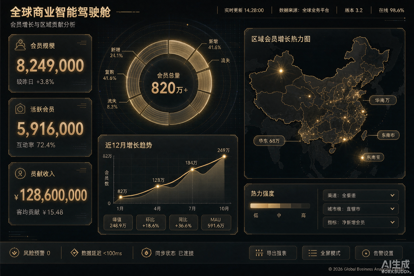Click the risk alert checkmark icon
This screenshot has height=276, width=414.
pos(14,253)
